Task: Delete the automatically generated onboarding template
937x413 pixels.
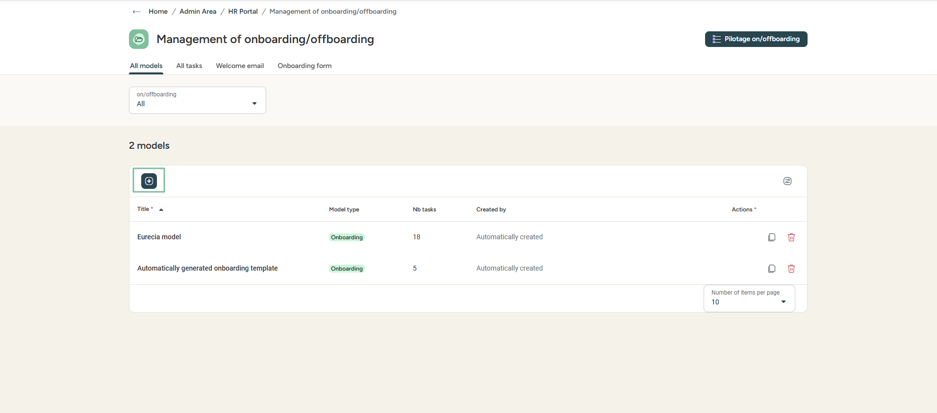Action: [791, 269]
